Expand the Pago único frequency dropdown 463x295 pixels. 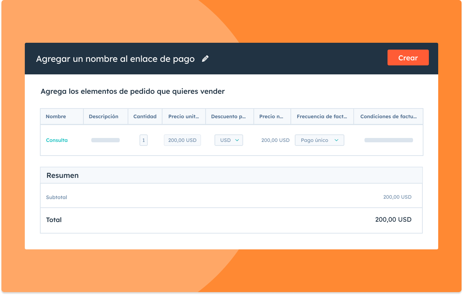(319, 140)
